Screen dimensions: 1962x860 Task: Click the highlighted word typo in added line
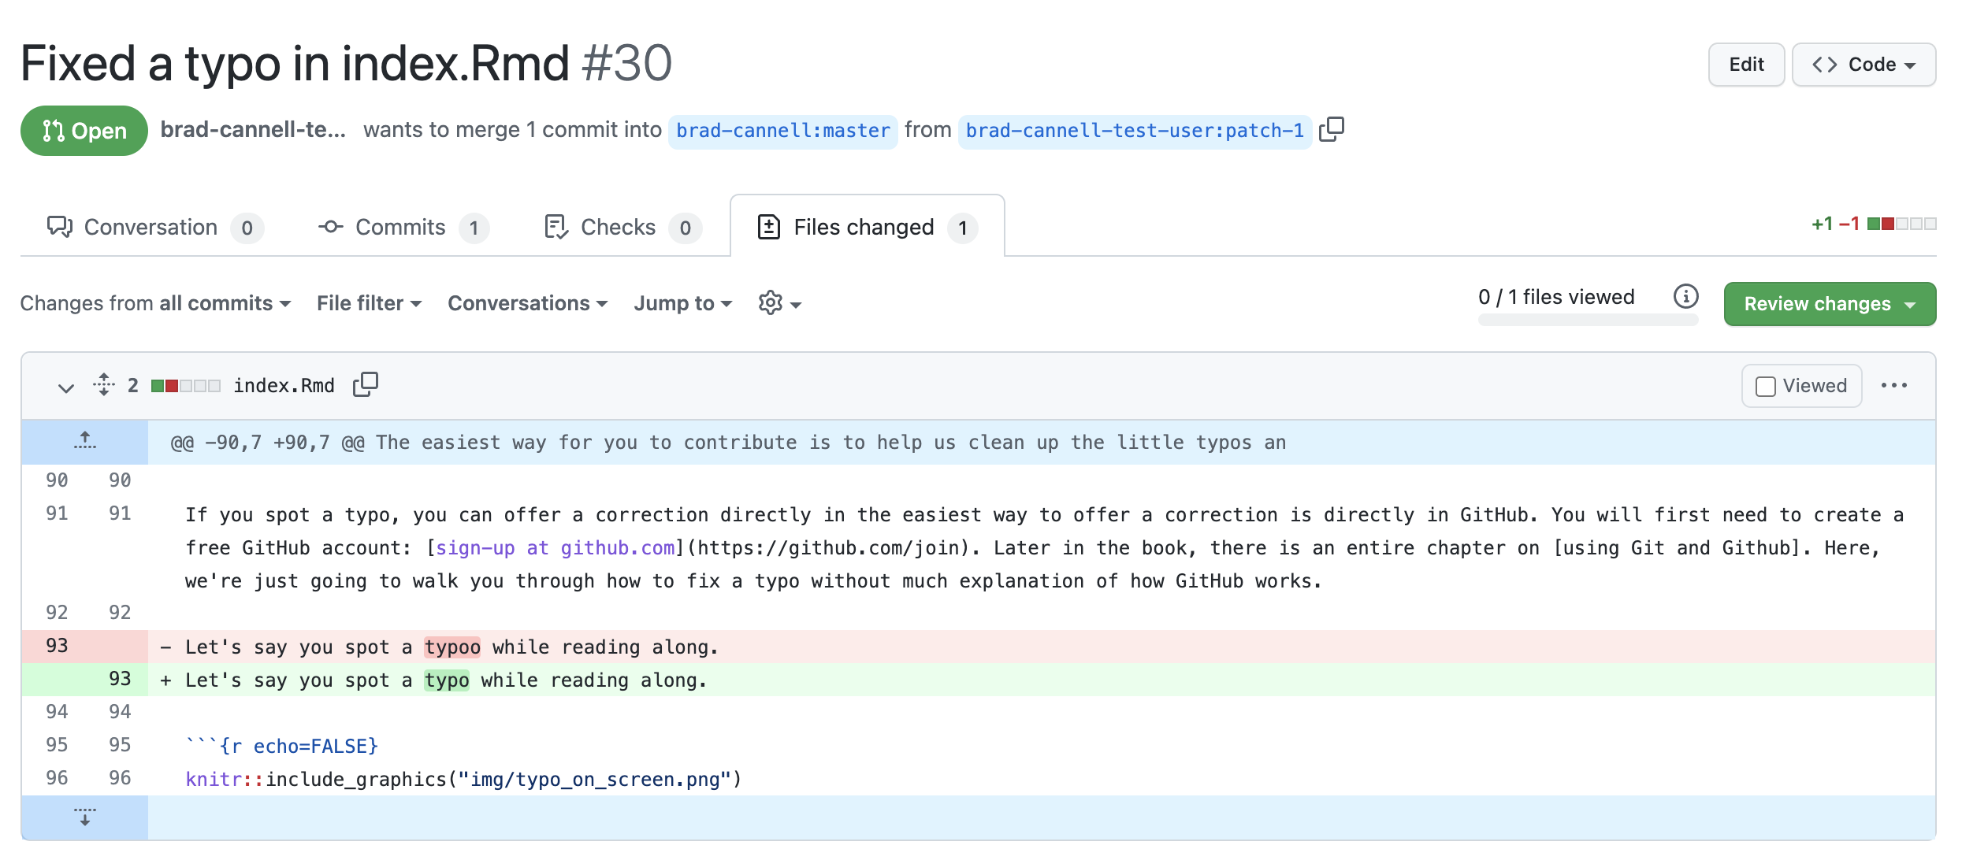point(447,680)
